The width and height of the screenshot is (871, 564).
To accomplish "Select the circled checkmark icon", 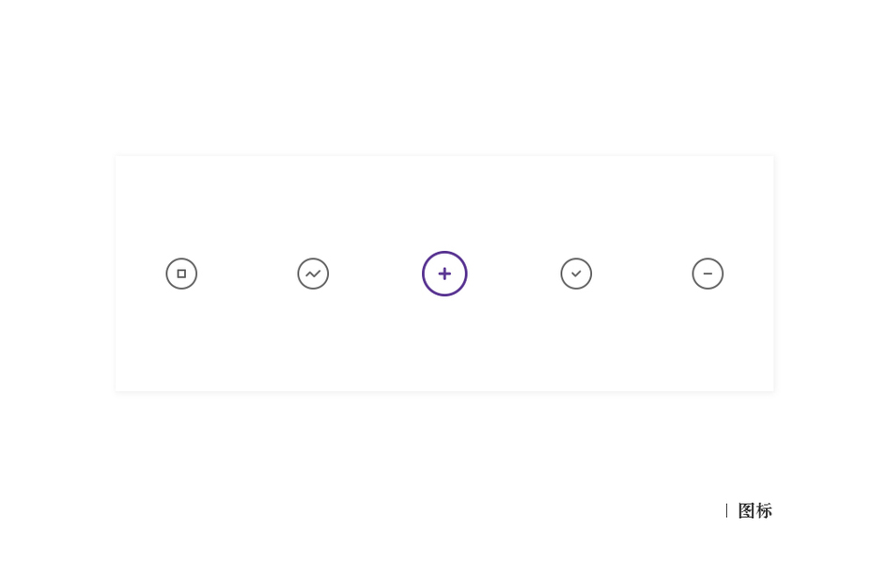I will pos(576,274).
